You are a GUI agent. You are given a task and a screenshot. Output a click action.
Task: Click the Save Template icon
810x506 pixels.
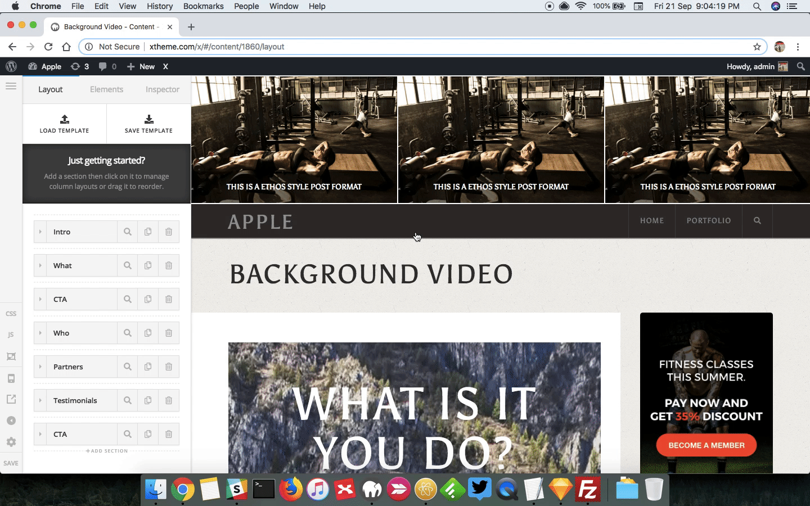[x=148, y=119]
